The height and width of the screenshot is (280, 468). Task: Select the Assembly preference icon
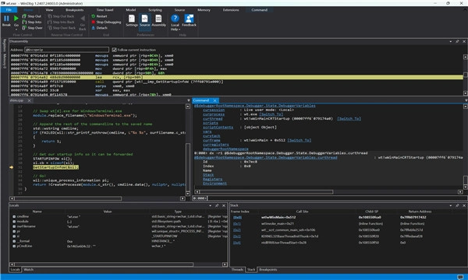click(158, 19)
